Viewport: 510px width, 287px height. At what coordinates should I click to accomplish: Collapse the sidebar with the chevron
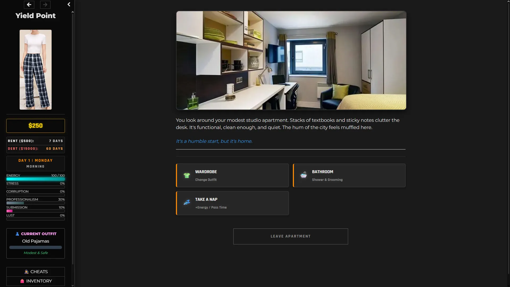69,4
